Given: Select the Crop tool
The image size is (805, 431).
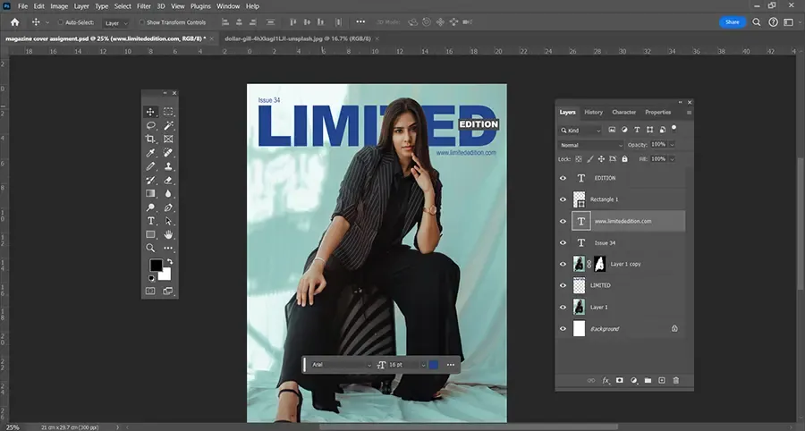Looking at the screenshot, I should click(x=150, y=139).
